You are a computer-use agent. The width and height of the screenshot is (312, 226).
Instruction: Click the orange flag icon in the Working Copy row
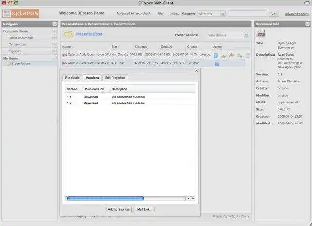232,55
